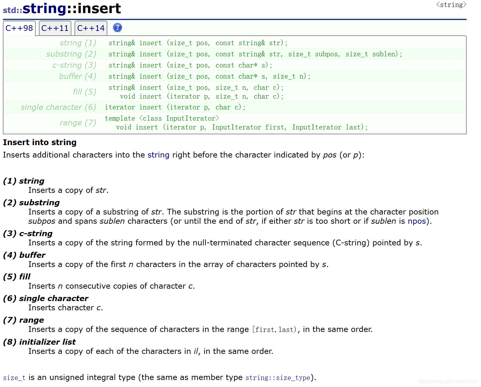Click the 'const char* s);' c-string prototype
The width and height of the screenshot is (481, 387).
tap(190, 65)
